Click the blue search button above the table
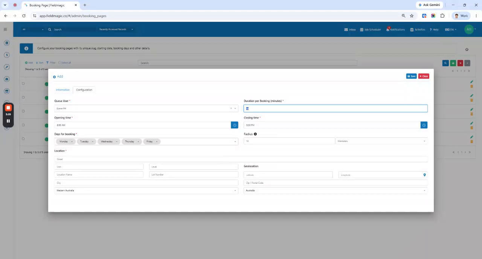The width and height of the screenshot is (482, 259). (x=445, y=63)
